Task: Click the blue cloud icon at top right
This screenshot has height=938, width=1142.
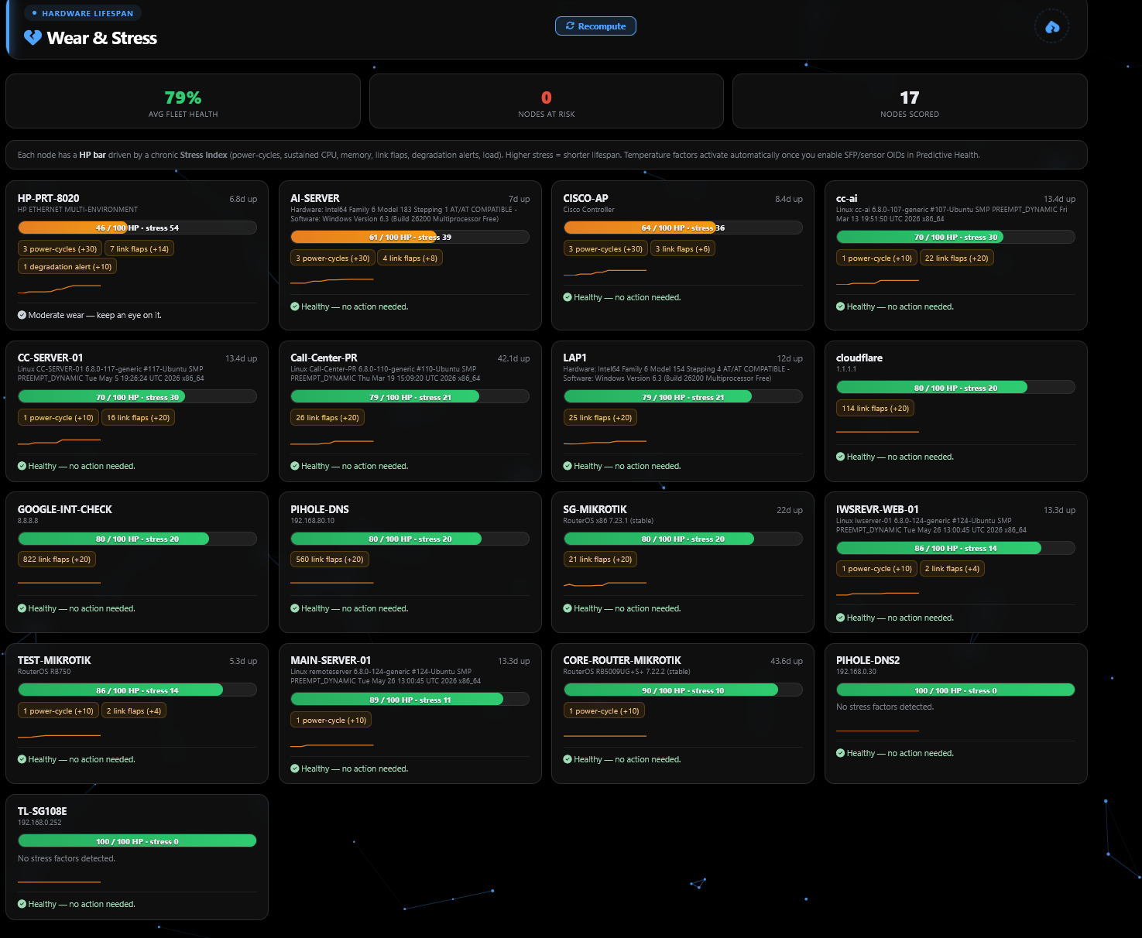Action: (1052, 27)
